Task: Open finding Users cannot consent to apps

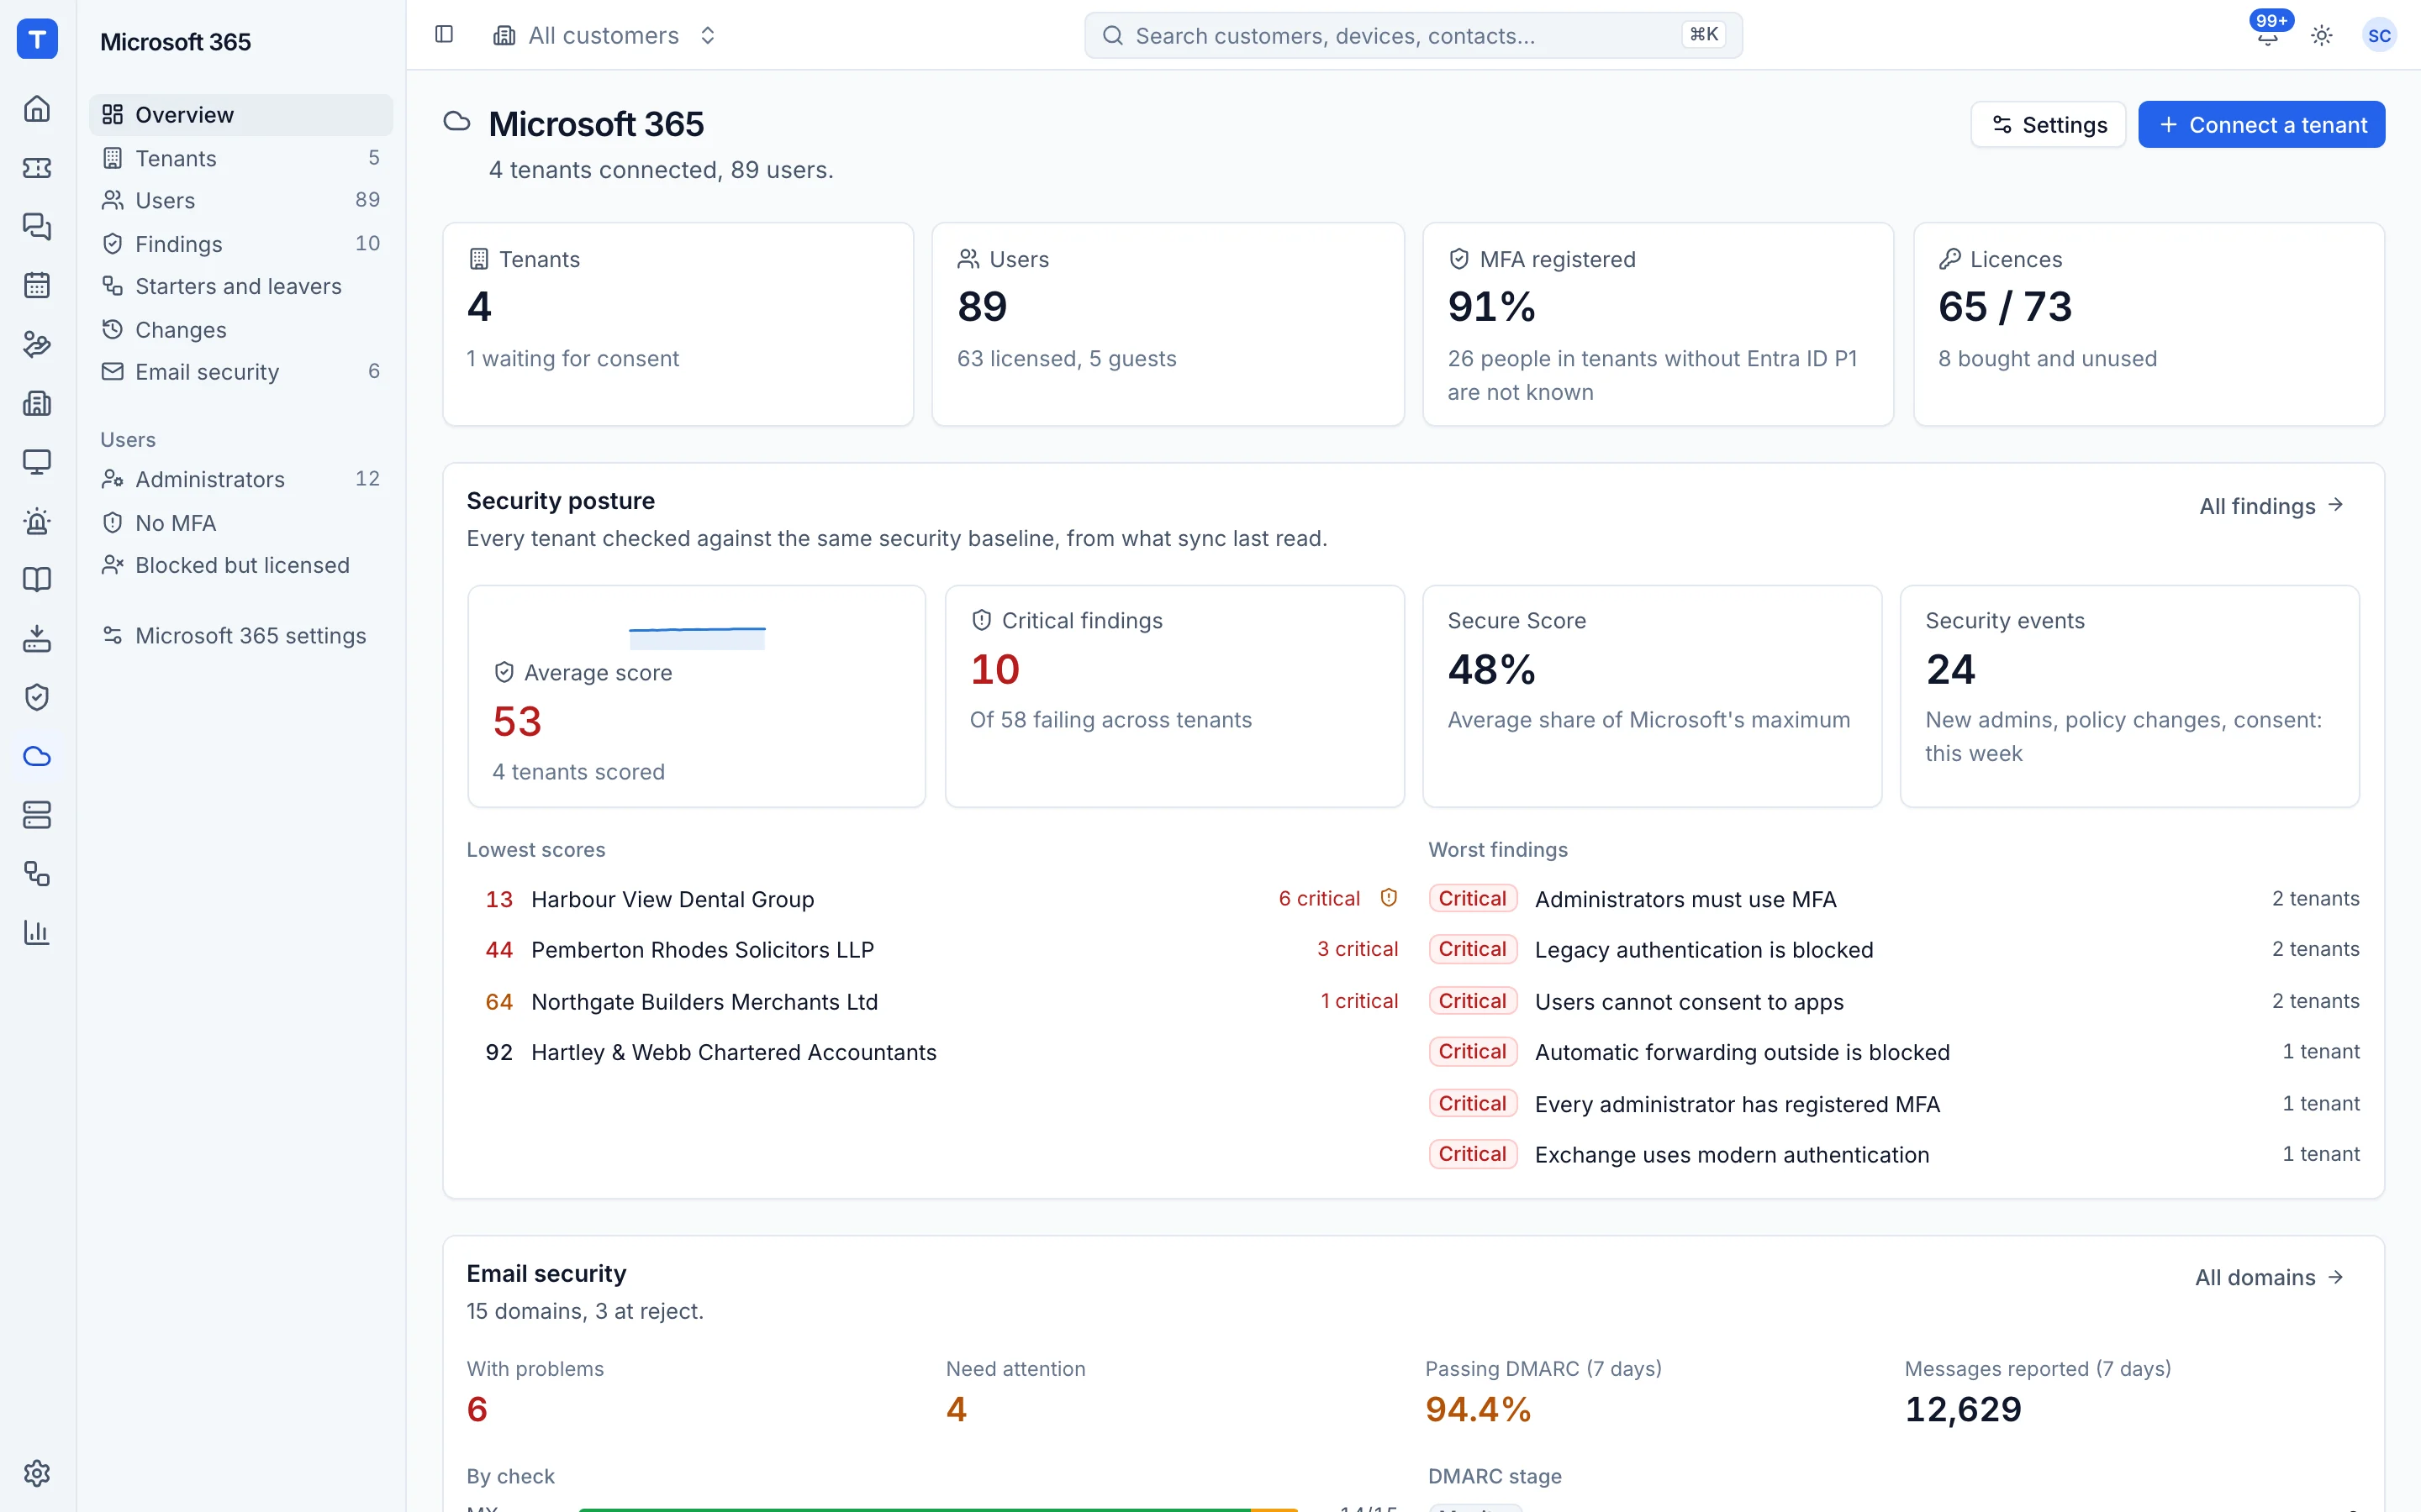Action: point(1894,1001)
